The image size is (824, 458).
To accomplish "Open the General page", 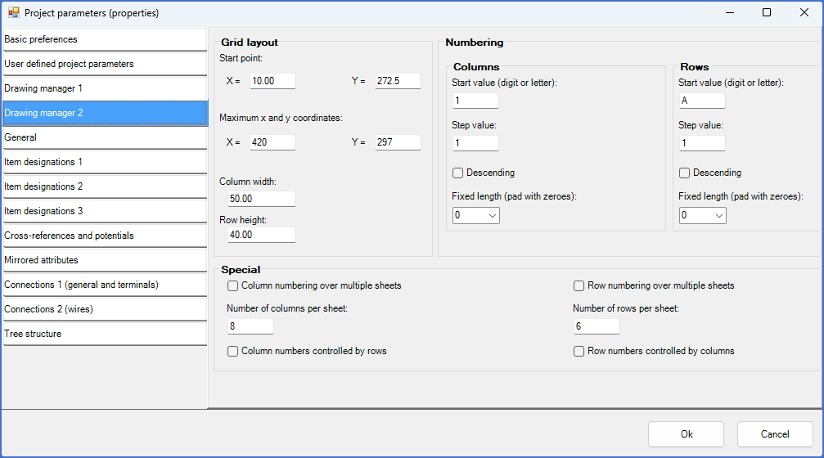I will point(105,137).
